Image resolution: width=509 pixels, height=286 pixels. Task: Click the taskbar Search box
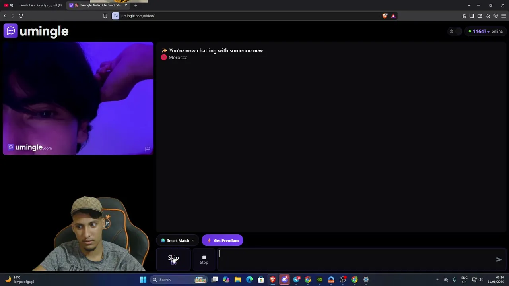click(179, 280)
